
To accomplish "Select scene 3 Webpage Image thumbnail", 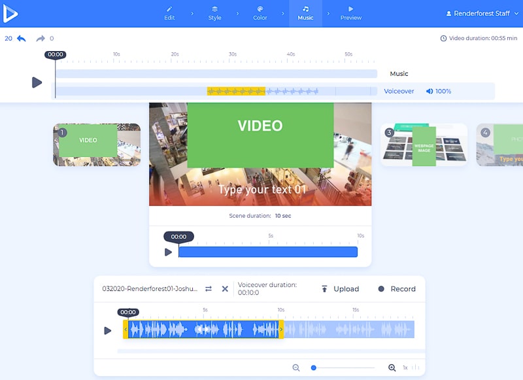I will [x=424, y=145].
